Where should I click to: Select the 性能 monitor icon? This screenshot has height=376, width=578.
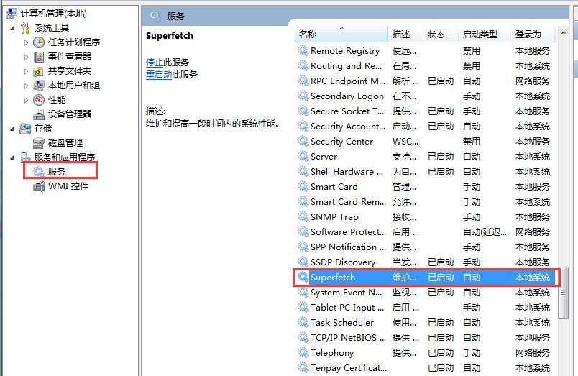(39, 99)
